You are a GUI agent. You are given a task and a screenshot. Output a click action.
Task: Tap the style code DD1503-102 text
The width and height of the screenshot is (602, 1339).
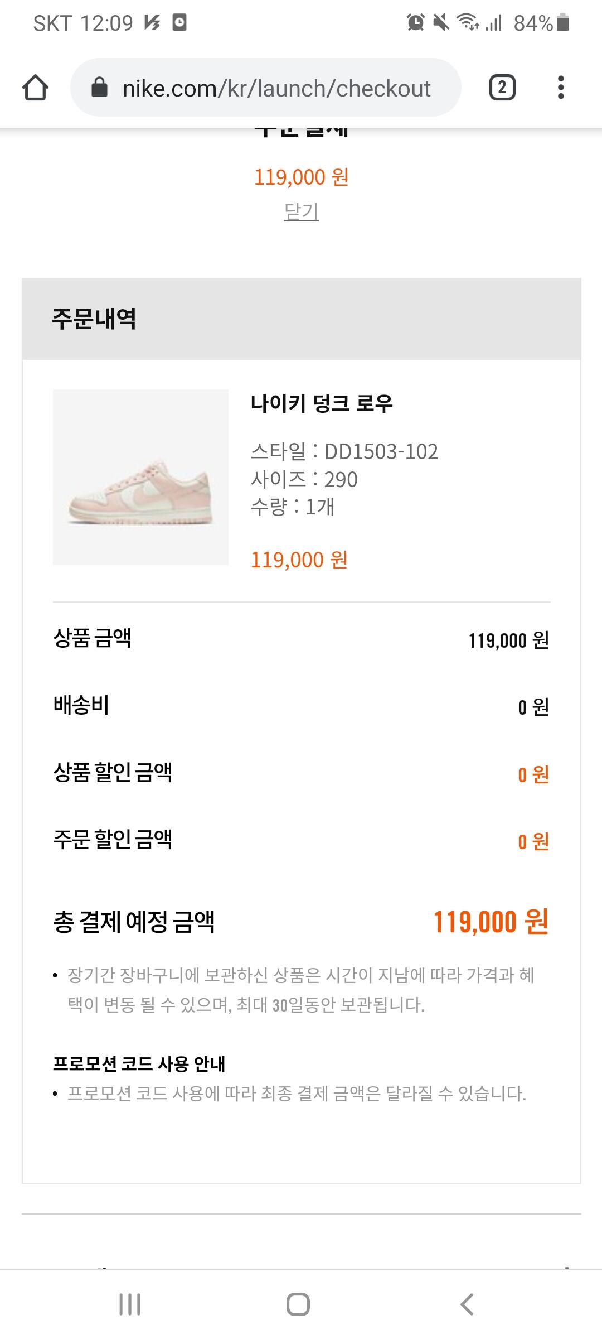click(381, 451)
